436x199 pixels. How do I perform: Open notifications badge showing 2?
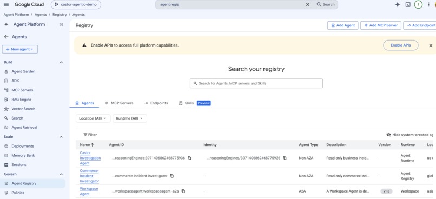418,4
